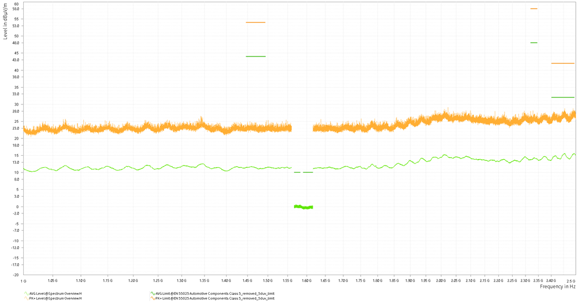Select the AVG Level @Spectrum Overview H legend label
Viewport: 578px width, 304px height.
(x=55, y=294)
